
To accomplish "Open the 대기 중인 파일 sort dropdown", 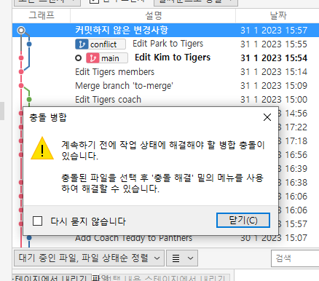I will (90, 258).
